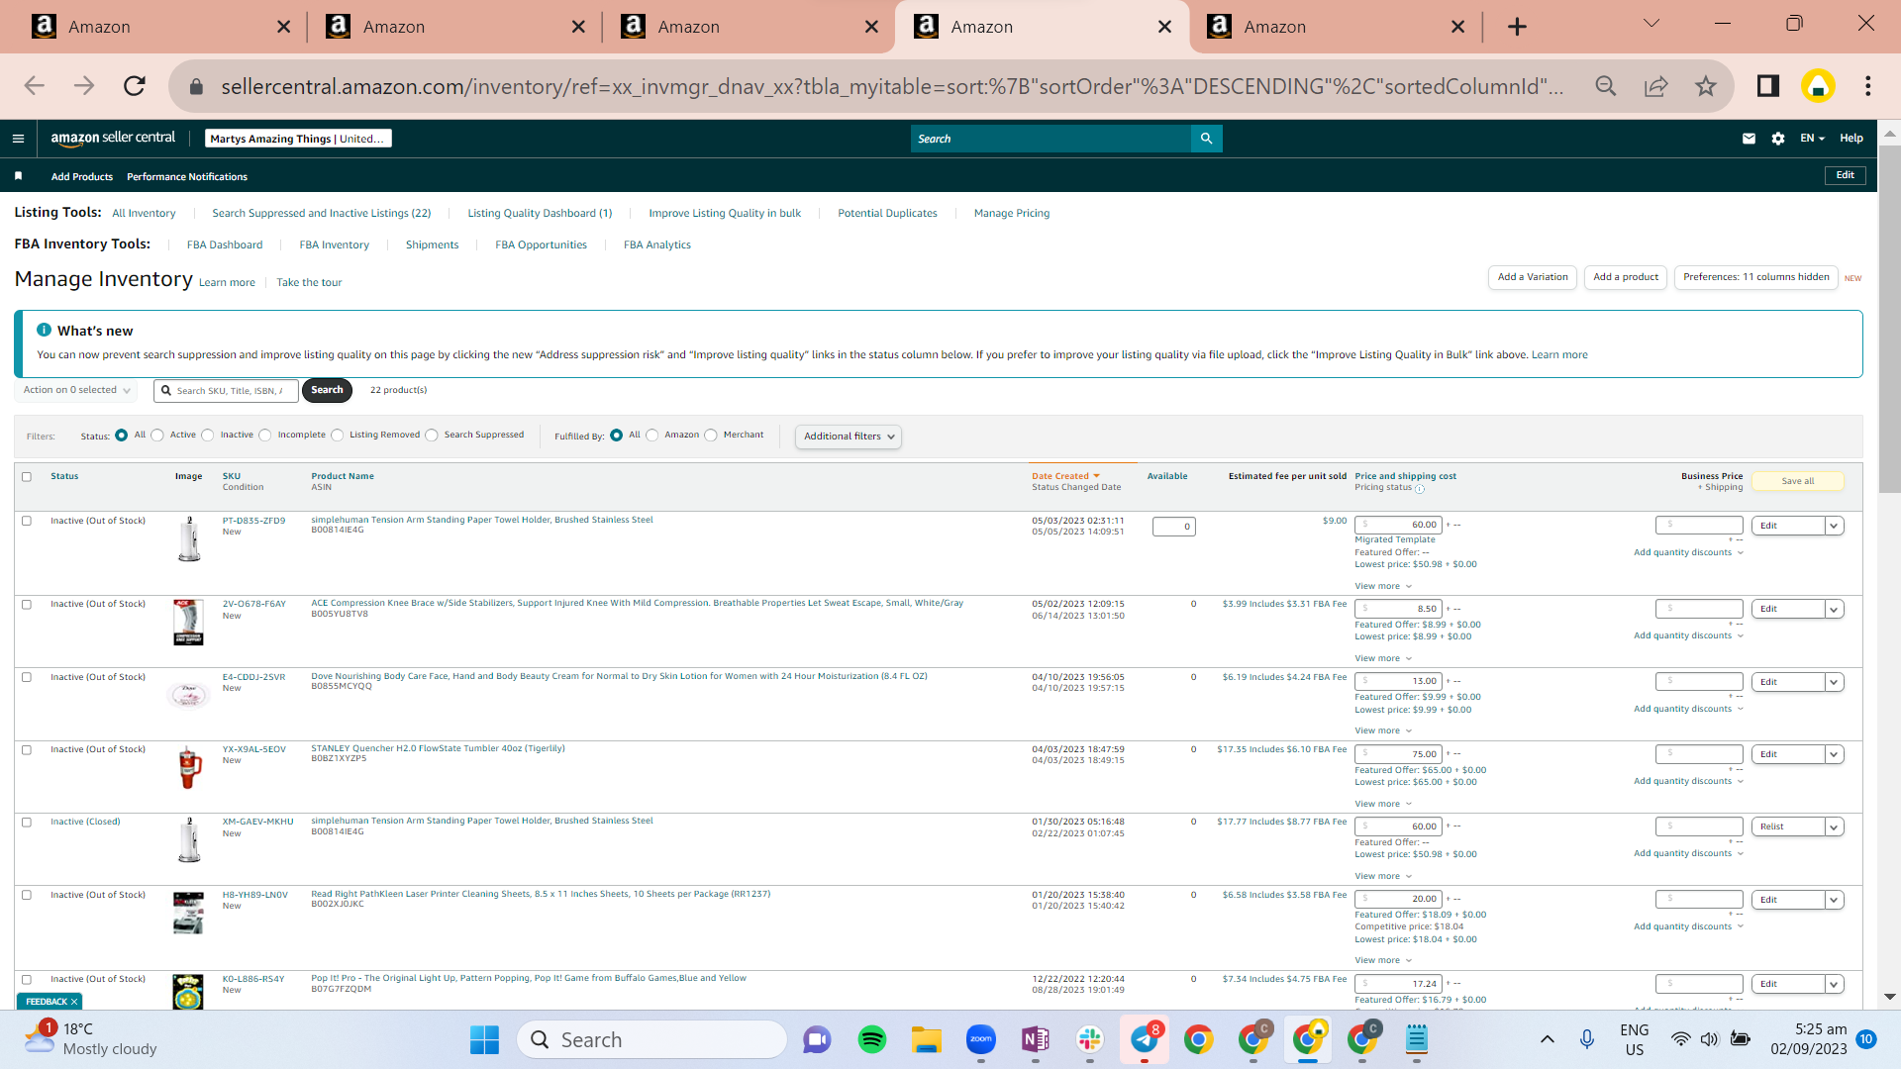Click the browser share page icon
1901x1069 pixels.
pos(1655,86)
